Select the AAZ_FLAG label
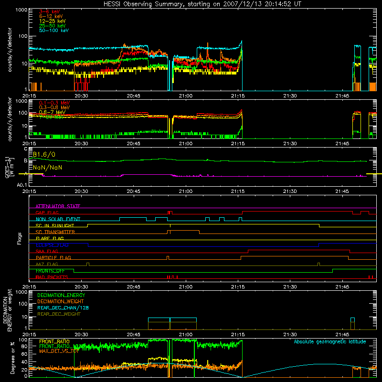 point(47,264)
